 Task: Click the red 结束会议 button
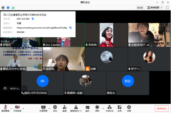click(x=162, y=108)
